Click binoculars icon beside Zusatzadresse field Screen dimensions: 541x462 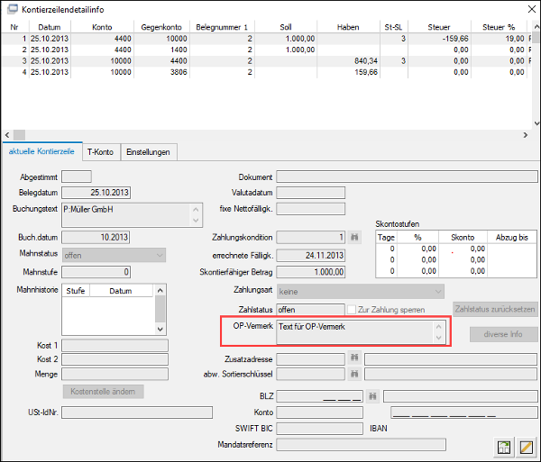point(354,358)
